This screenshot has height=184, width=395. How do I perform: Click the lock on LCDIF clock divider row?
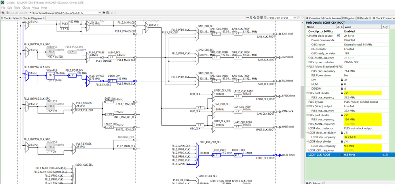(x=342, y=141)
